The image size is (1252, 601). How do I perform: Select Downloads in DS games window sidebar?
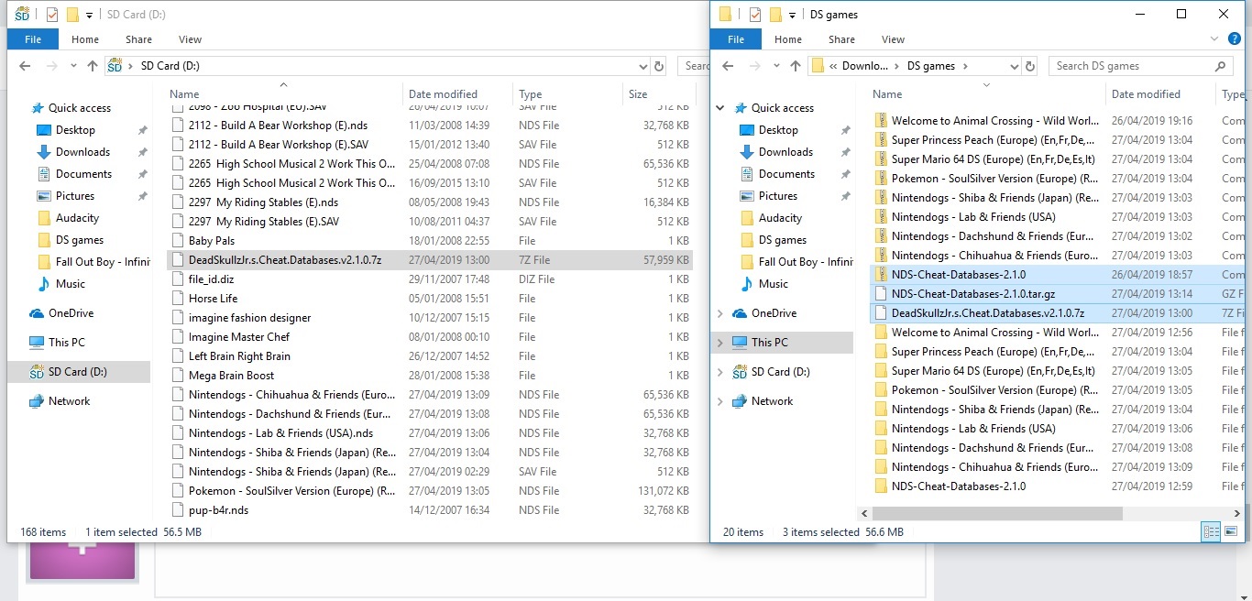785,152
